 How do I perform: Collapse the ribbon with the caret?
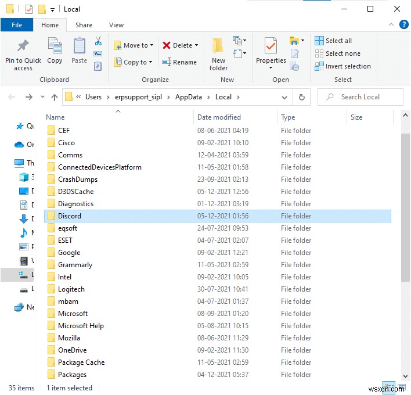(391, 24)
